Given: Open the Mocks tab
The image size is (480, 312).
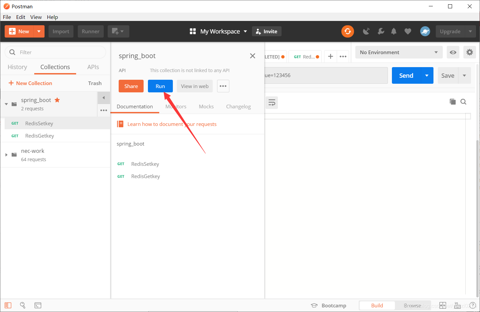Looking at the screenshot, I should click(206, 106).
